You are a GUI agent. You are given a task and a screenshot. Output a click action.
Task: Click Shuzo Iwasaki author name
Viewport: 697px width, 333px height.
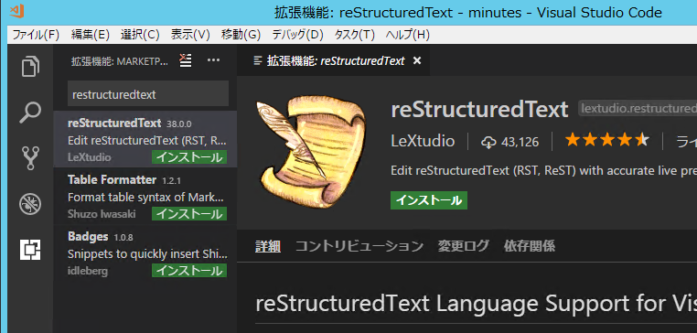coord(102,214)
